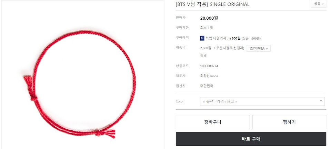331x149 pixels.
Task: Click the Color dropdown arrow
Action: (x=321, y=101)
